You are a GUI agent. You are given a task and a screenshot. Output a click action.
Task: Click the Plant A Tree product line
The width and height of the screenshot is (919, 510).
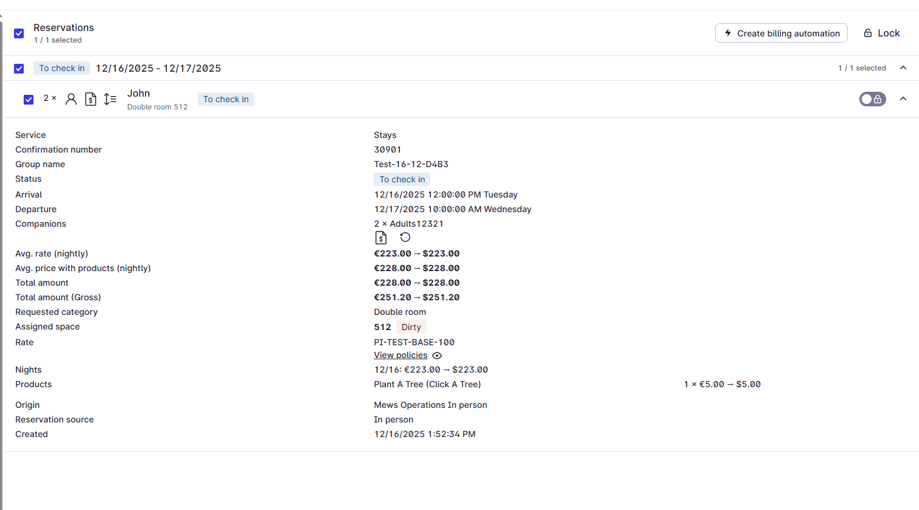click(x=427, y=384)
